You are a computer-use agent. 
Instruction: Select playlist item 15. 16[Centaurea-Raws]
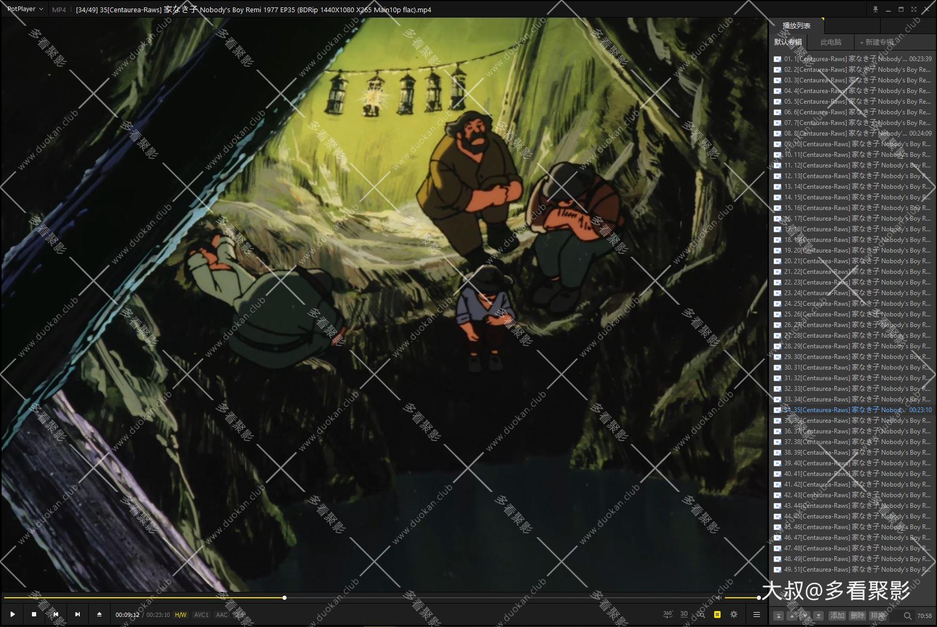[852, 208]
